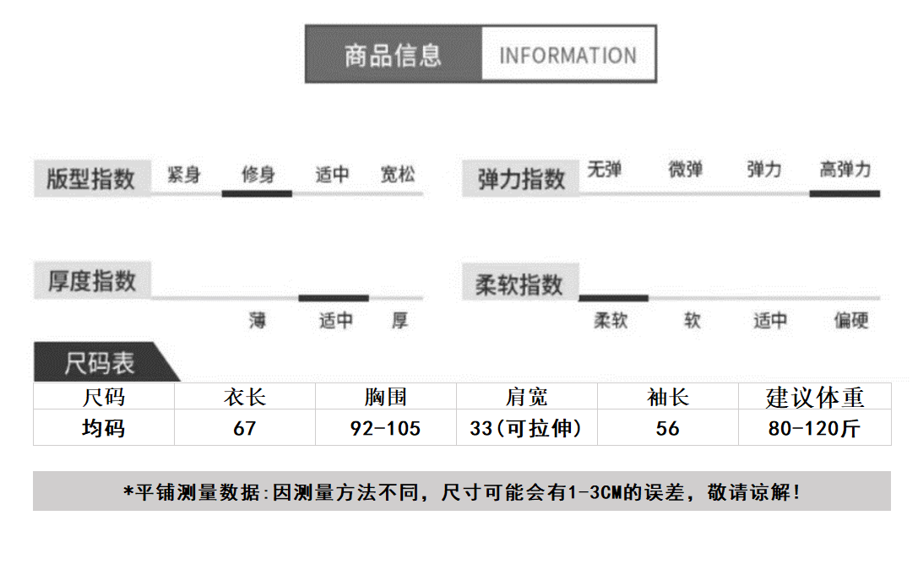Click the INFORMATION header text
The height and width of the screenshot is (564, 918).
coord(568,56)
